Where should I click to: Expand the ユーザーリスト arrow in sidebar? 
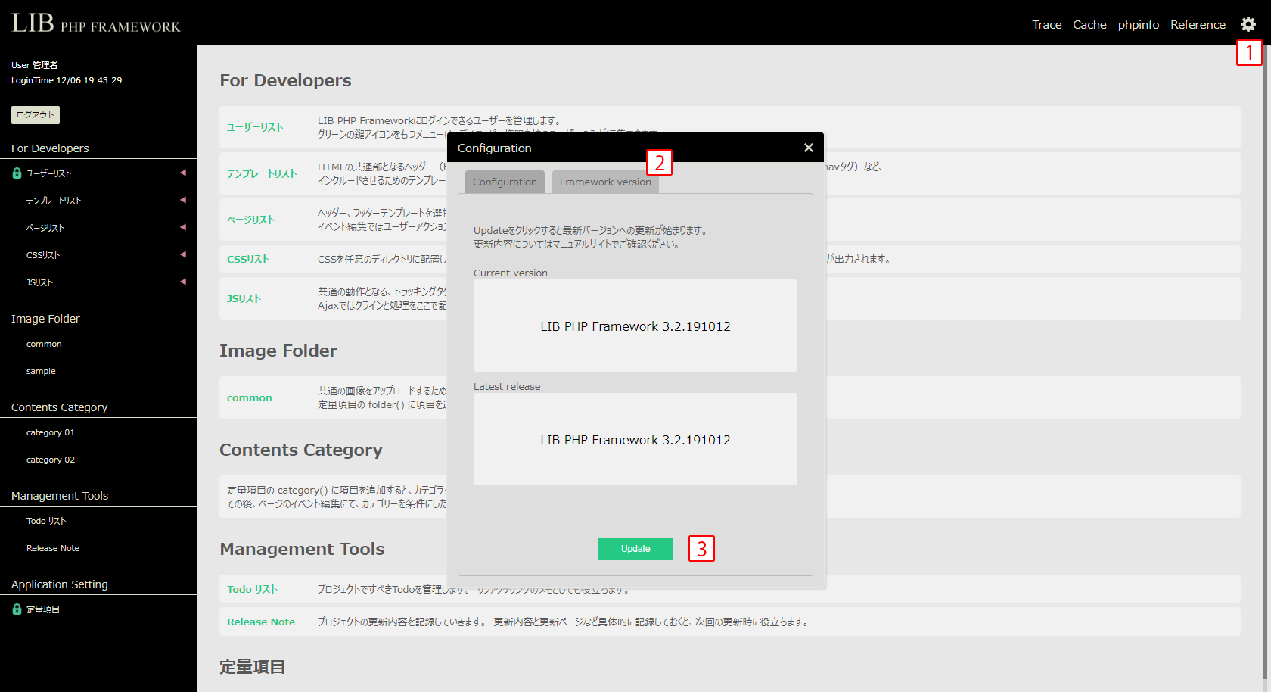[x=183, y=173]
